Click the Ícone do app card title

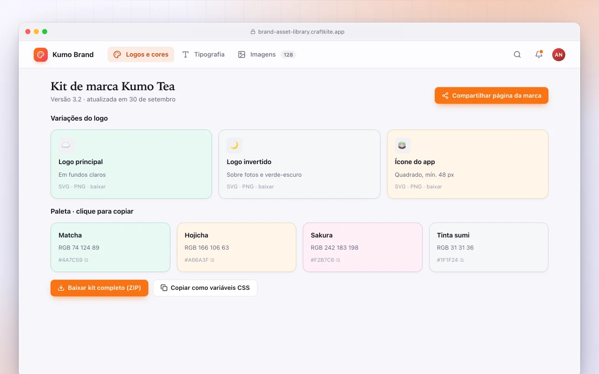tap(415, 162)
